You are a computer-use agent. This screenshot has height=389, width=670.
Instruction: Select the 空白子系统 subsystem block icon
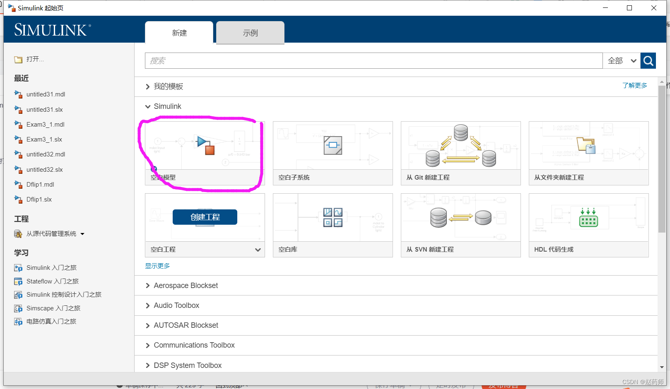click(333, 145)
